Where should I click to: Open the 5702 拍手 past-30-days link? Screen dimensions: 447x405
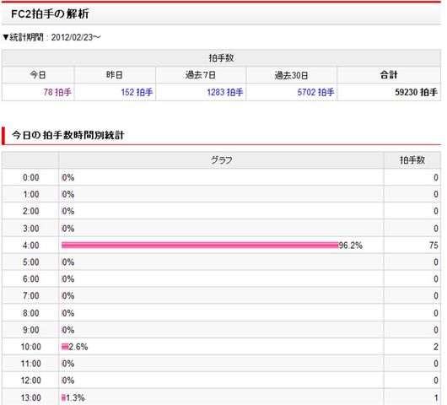pos(315,92)
